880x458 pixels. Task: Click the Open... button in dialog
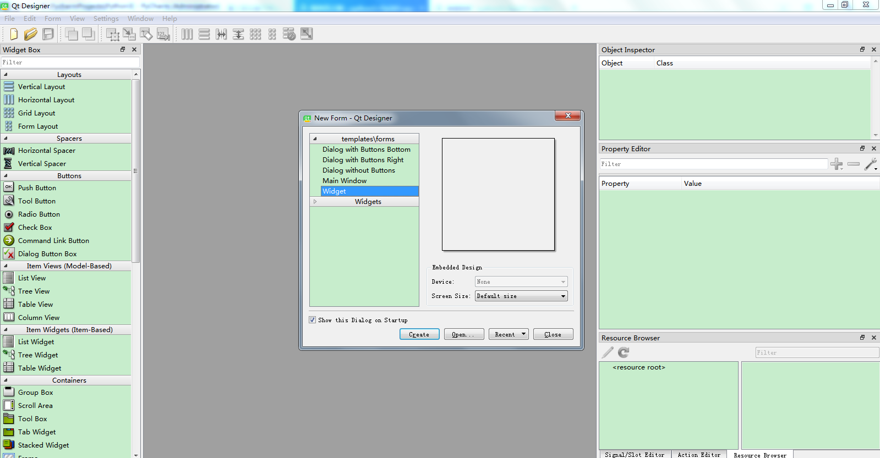tap(464, 334)
